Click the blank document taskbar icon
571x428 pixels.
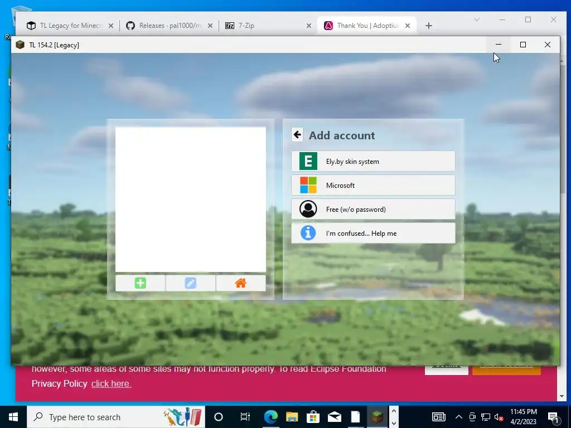[355, 417]
